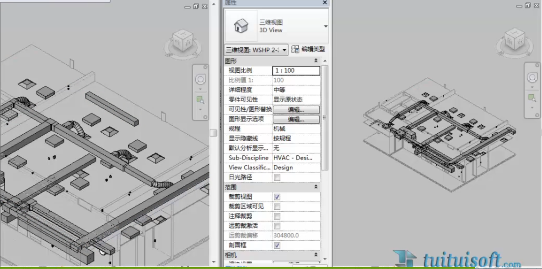Viewport: 542px width, 269px height.
Task: Collapse the 相机 section
Action: tap(316, 254)
